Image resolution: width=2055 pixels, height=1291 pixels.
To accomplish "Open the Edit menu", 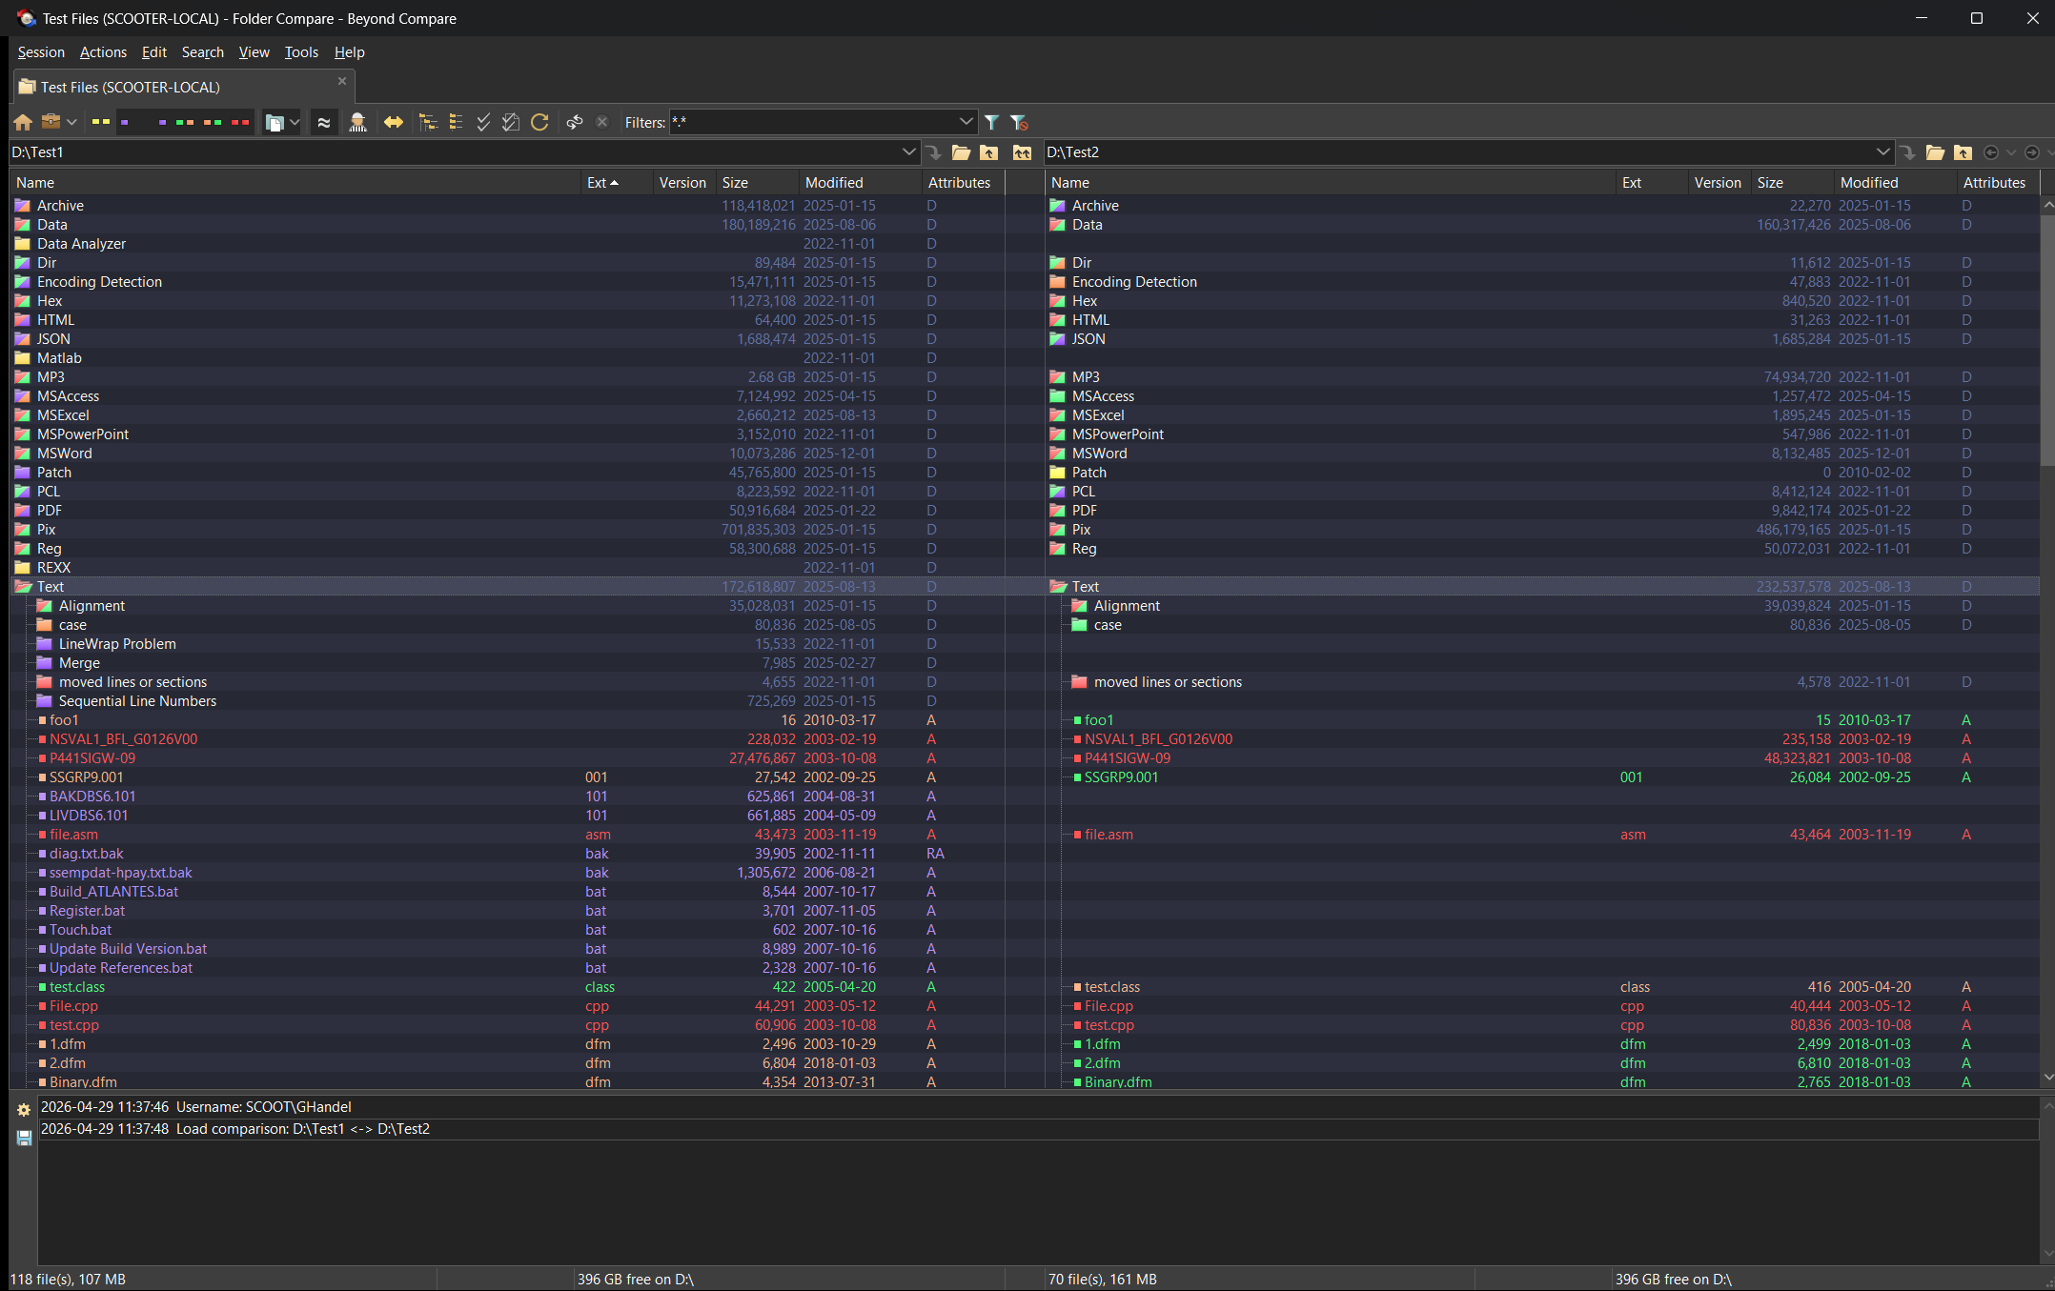I will [x=153, y=52].
